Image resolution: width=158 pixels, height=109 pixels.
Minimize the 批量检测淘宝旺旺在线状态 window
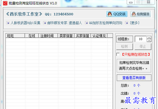pyautogui.click(x=131, y=2)
